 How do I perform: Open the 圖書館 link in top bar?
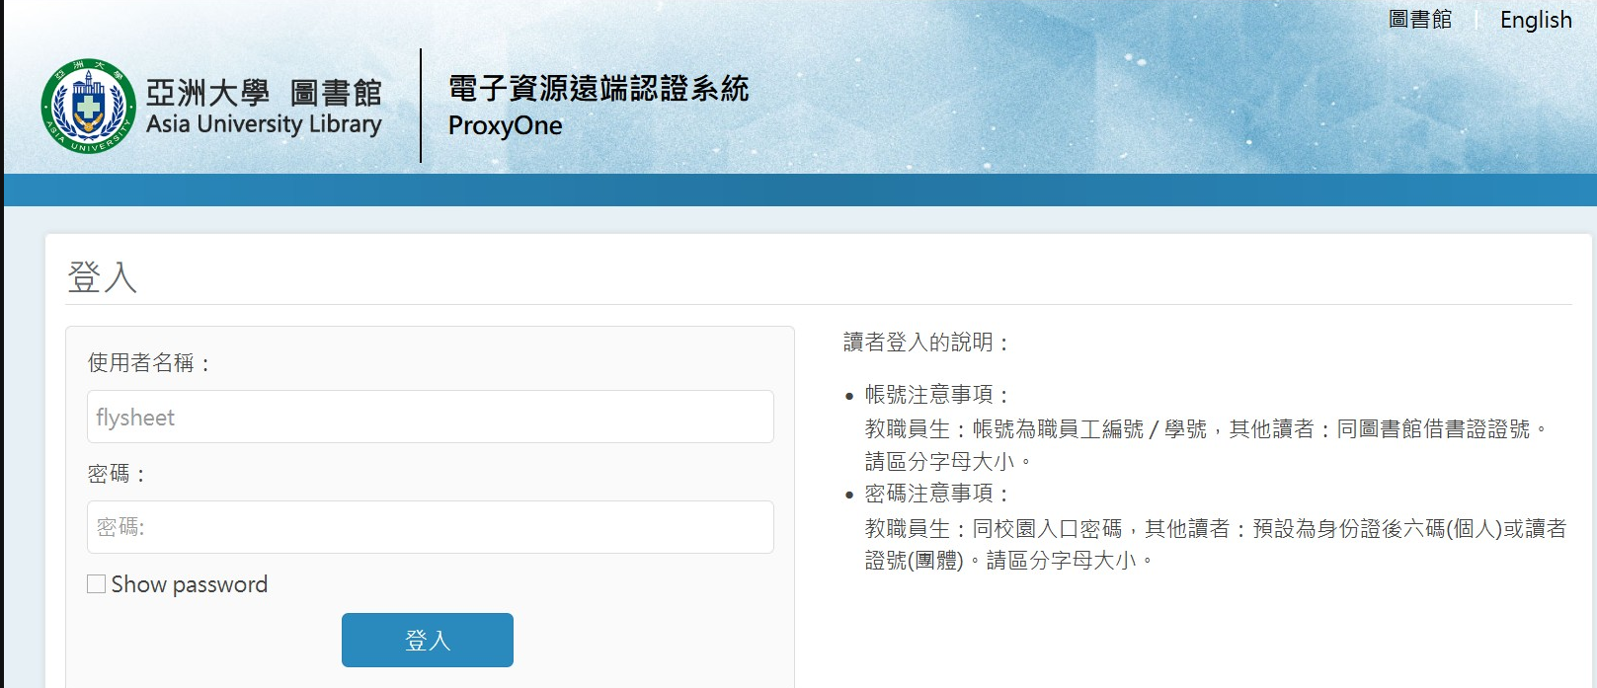coord(1419,20)
